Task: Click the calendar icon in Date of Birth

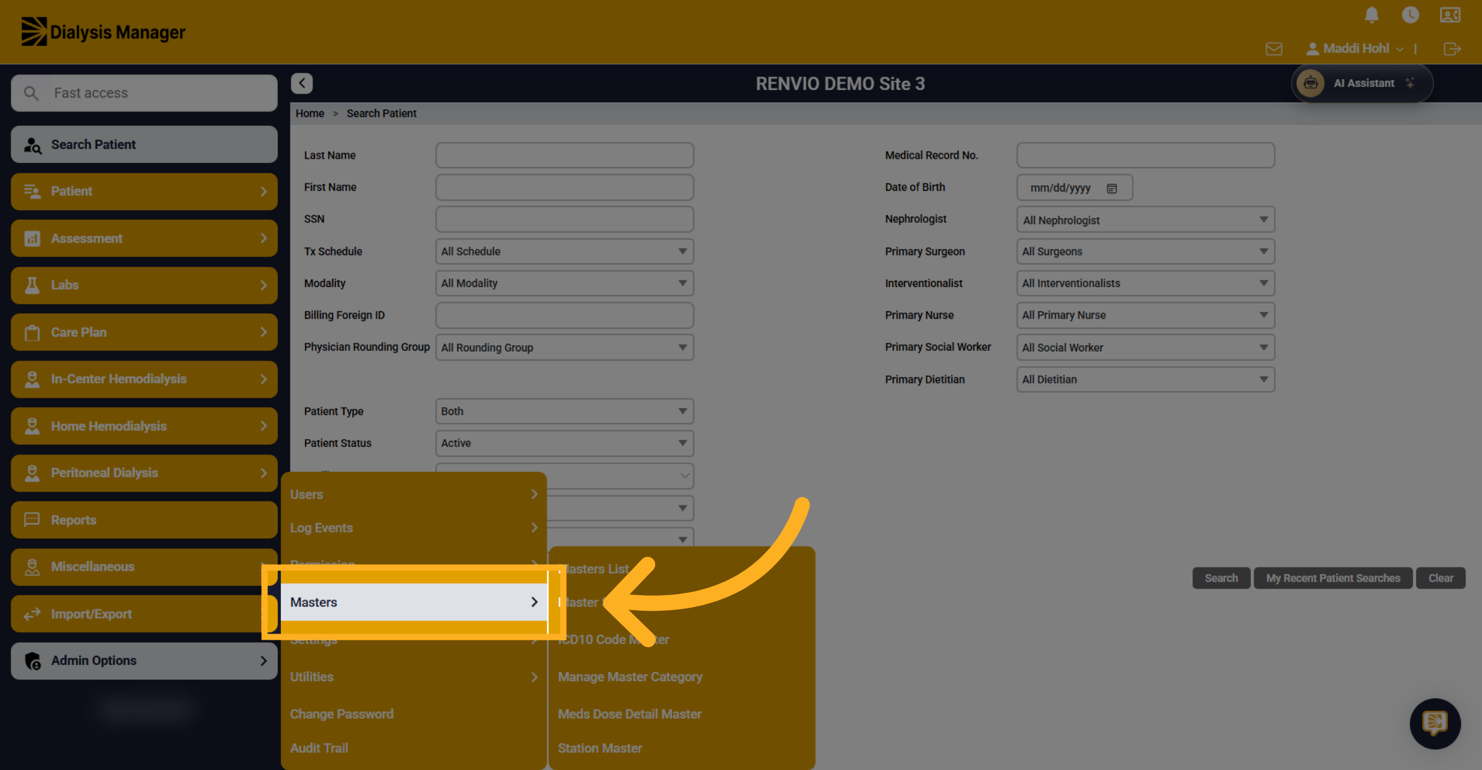Action: point(1111,188)
